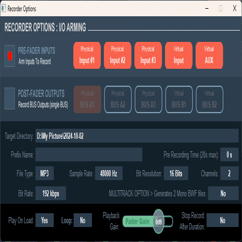Click the POST-FADER OUTPUTS label
The height and width of the screenshot is (242, 242).
pyautogui.click(x=41, y=93)
